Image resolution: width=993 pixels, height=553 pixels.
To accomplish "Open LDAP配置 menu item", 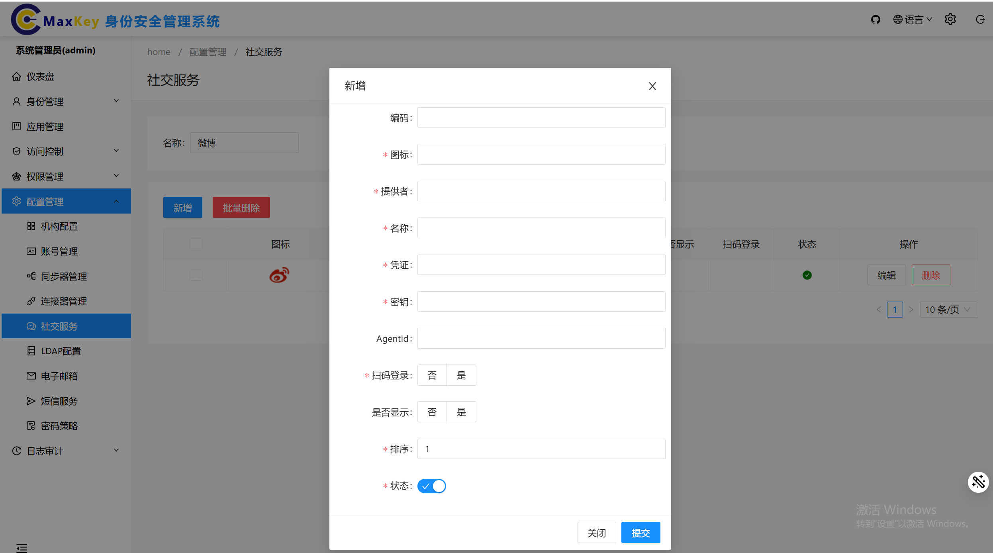I will (61, 351).
